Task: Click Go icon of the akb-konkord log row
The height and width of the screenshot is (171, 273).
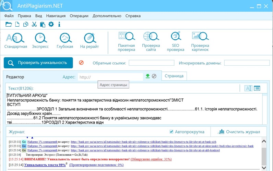Action: pyautogui.click(x=24, y=150)
